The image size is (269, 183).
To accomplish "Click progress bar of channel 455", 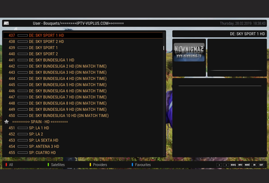I will (x=23, y=153).
